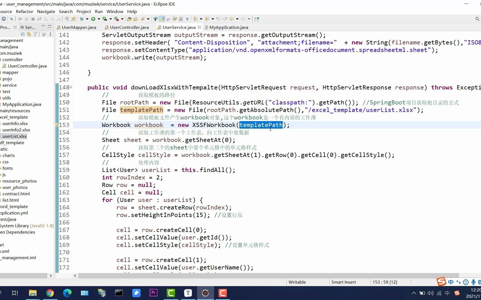Open Chrome from the Windows taskbar

tap(50, 293)
